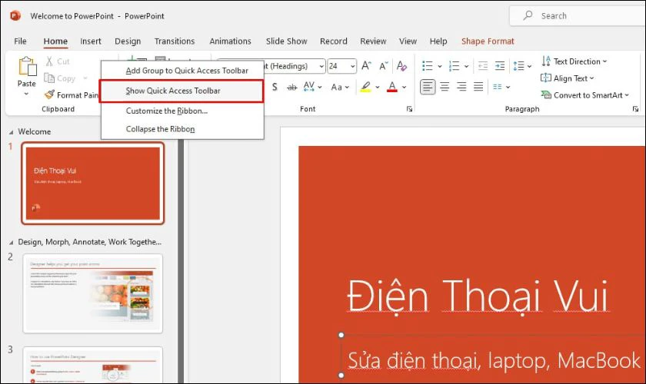Expand bullets style dropdown arrow
646x384 pixels.
coord(440,66)
